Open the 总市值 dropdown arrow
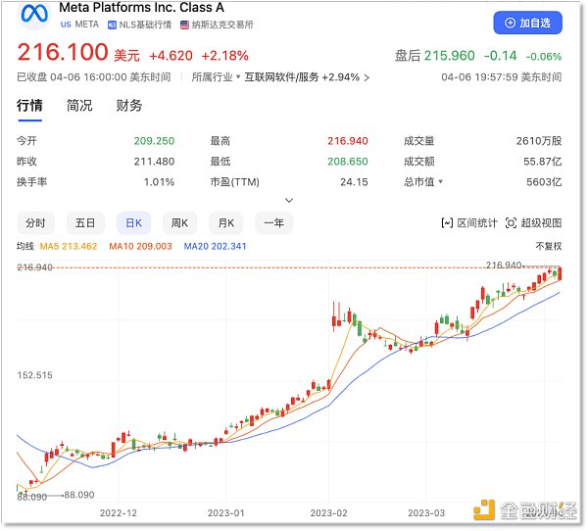This screenshot has width=588, height=531. pos(440,182)
